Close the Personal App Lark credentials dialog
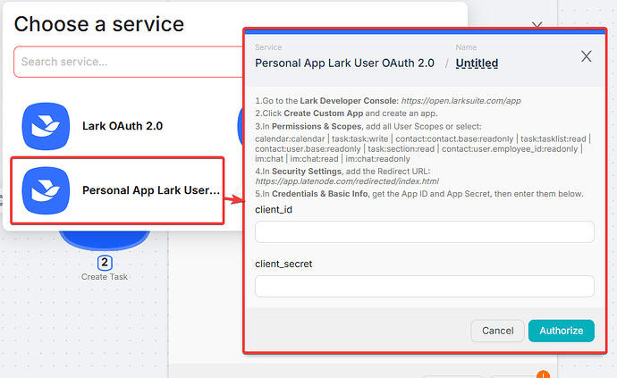The image size is (617, 378). pyautogui.click(x=587, y=56)
